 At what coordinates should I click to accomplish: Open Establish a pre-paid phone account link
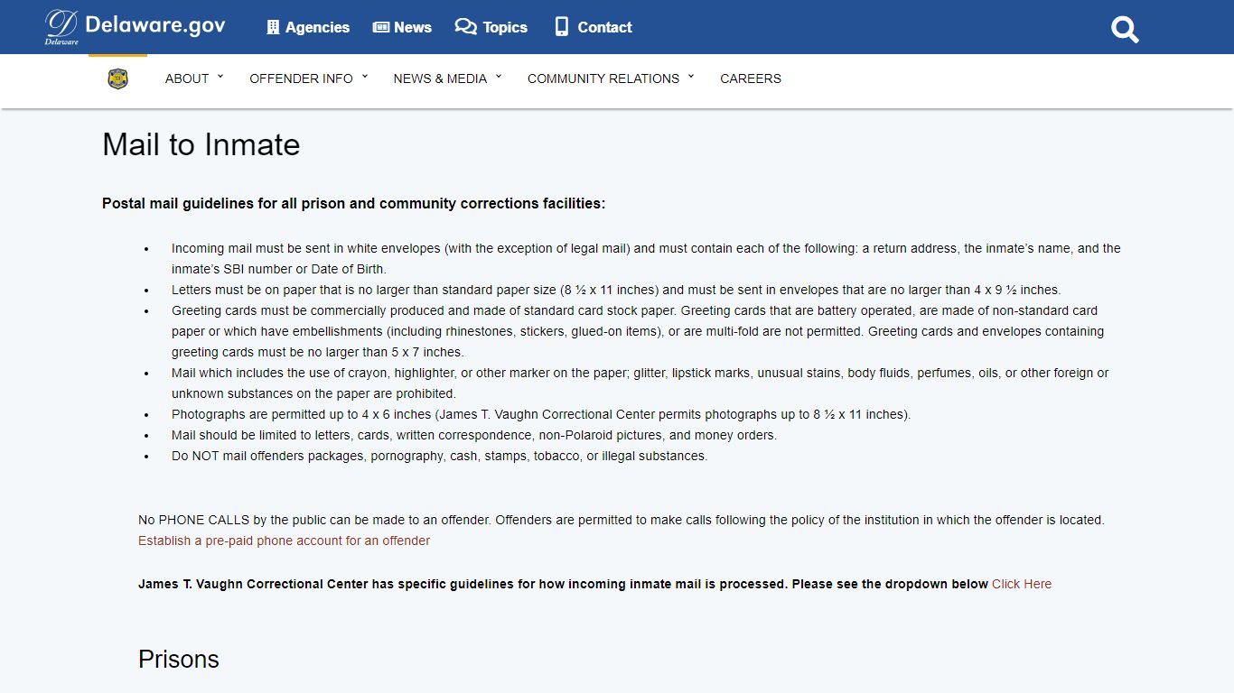pos(284,541)
